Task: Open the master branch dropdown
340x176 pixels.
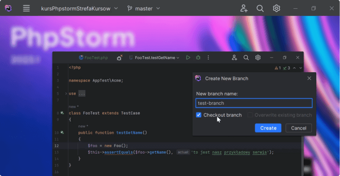Action: [x=144, y=9]
